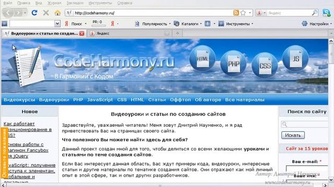Click the RSS feed icon in address bar
This screenshot has height=187, width=334.
(236, 13)
